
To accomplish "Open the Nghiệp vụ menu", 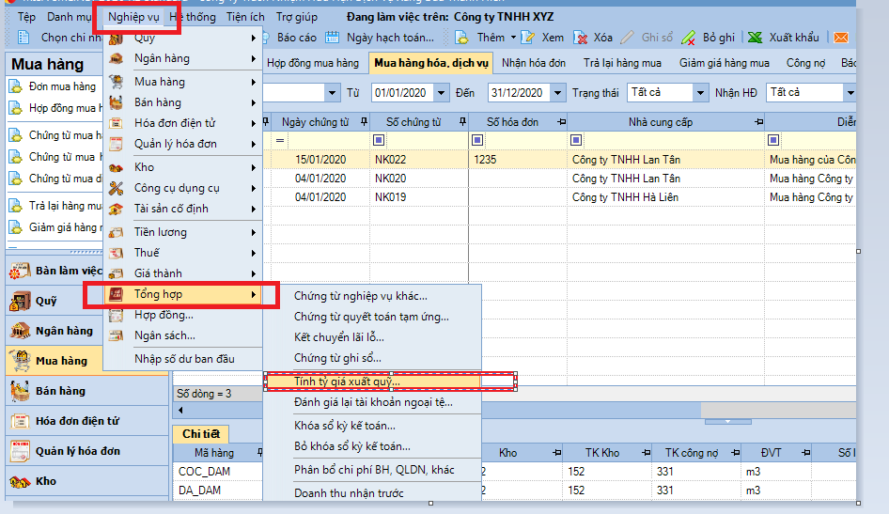I will tap(133, 17).
